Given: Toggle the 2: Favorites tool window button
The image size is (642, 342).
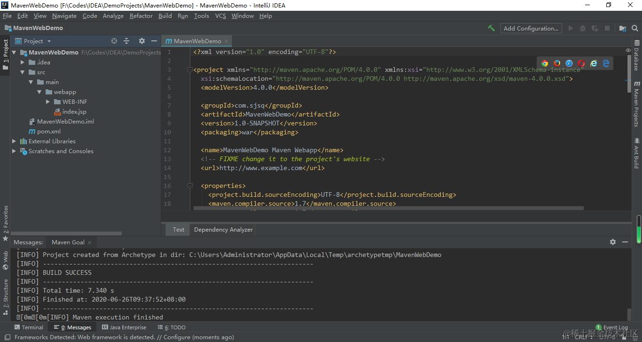Looking at the screenshot, I should pyautogui.click(x=5, y=223).
